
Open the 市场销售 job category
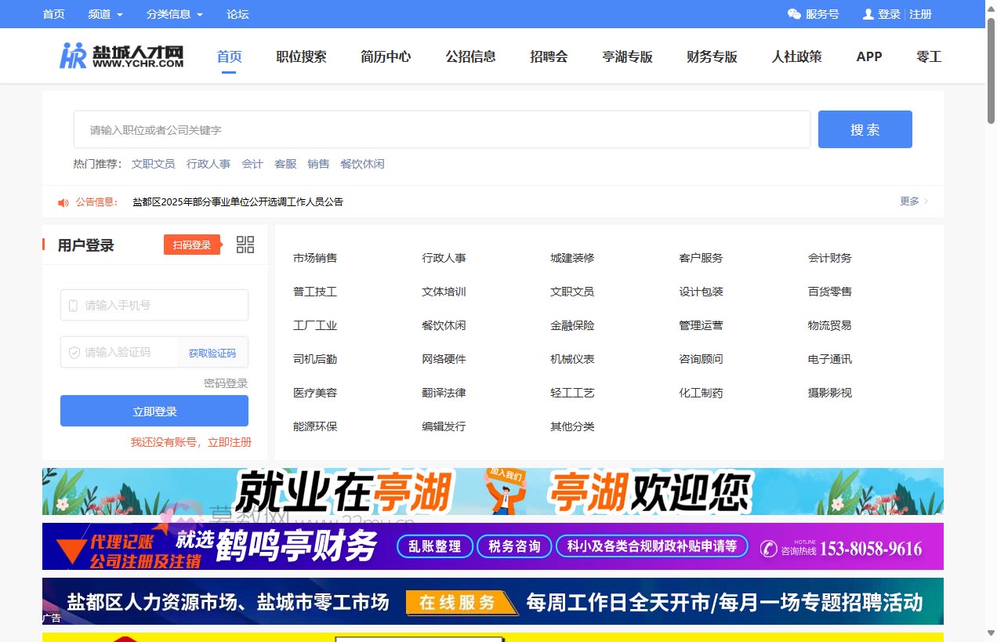pos(315,257)
